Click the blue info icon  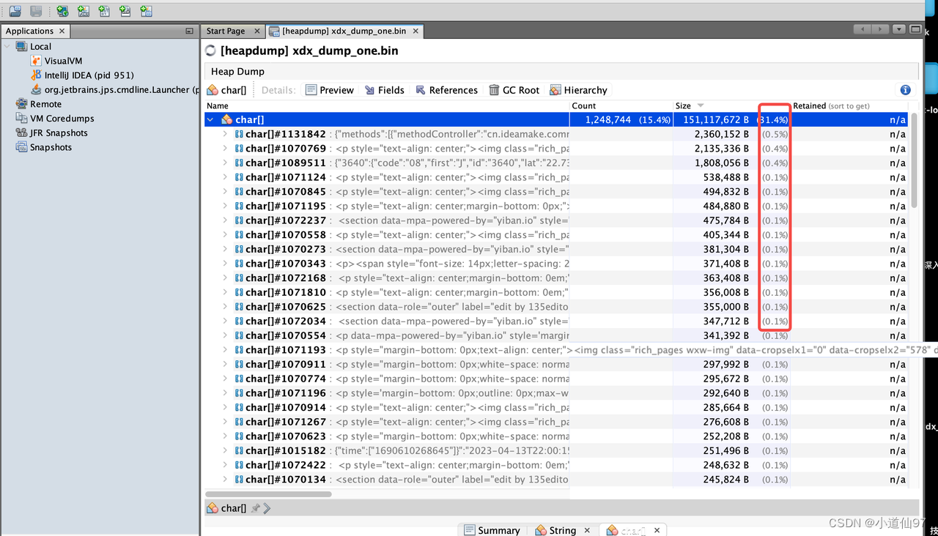906,90
